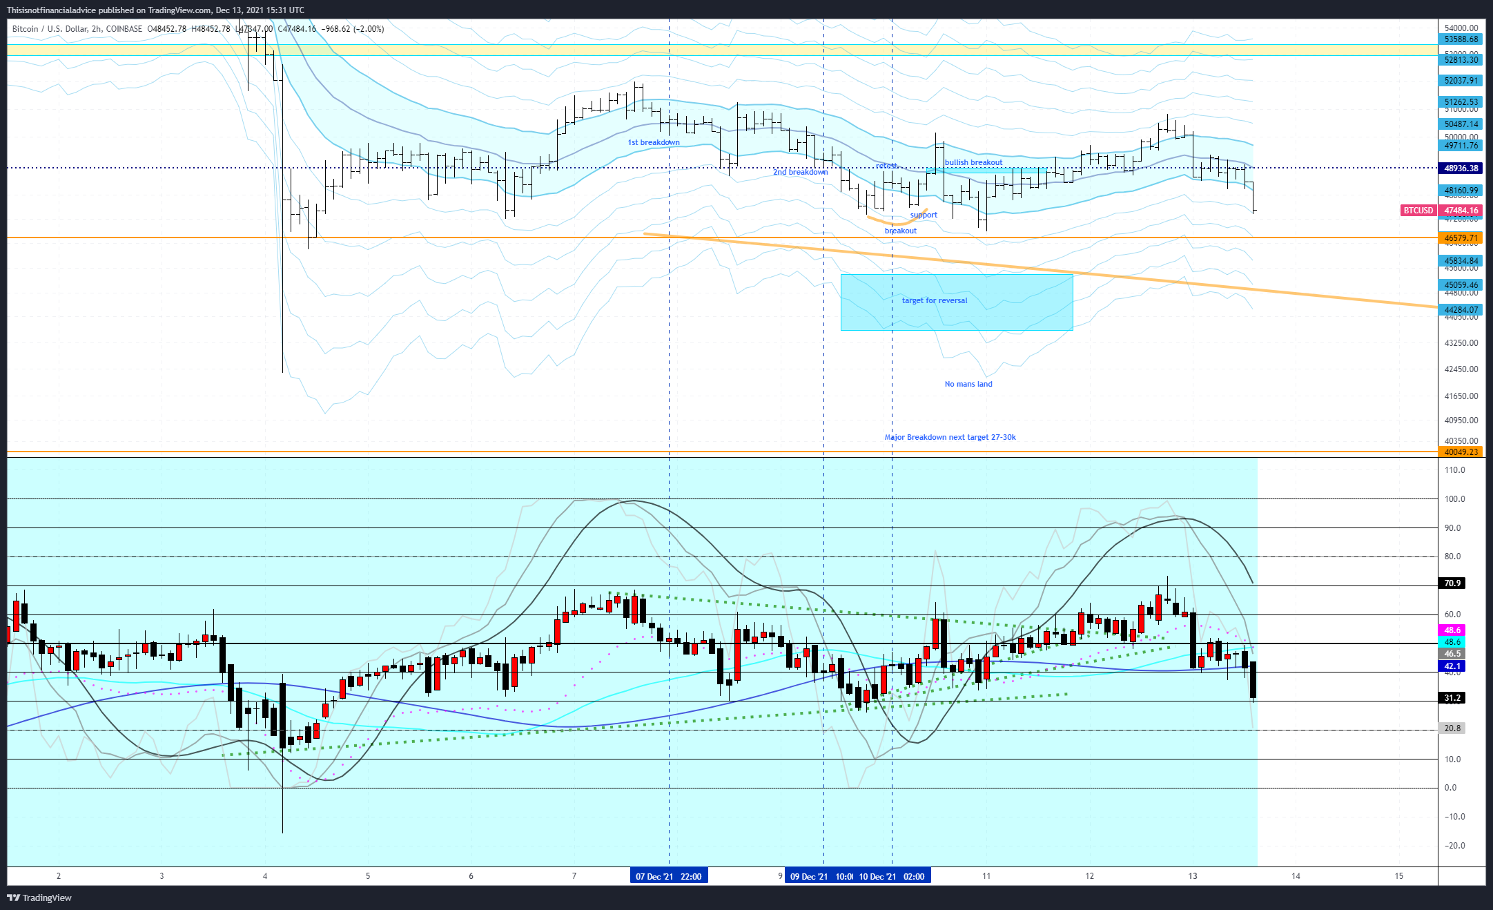This screenshot has width=1493, height=910.
Task: Click the 43250.00 axis price
Action: [x=1461, y=342]
